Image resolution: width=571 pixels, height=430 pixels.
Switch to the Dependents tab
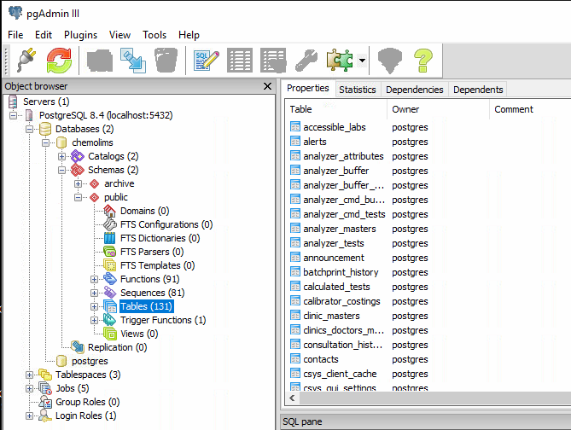click(x=478, y=90)
